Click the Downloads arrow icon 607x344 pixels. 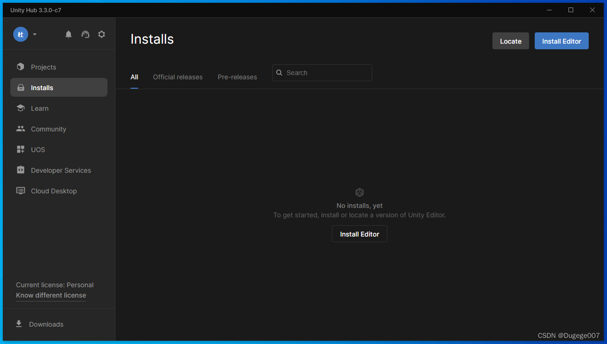click(x=19, y=324)
